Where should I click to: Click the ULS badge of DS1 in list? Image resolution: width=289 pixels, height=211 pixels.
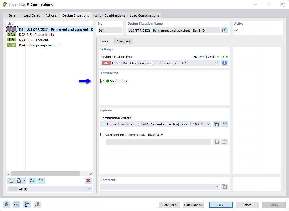coord(11,29)
